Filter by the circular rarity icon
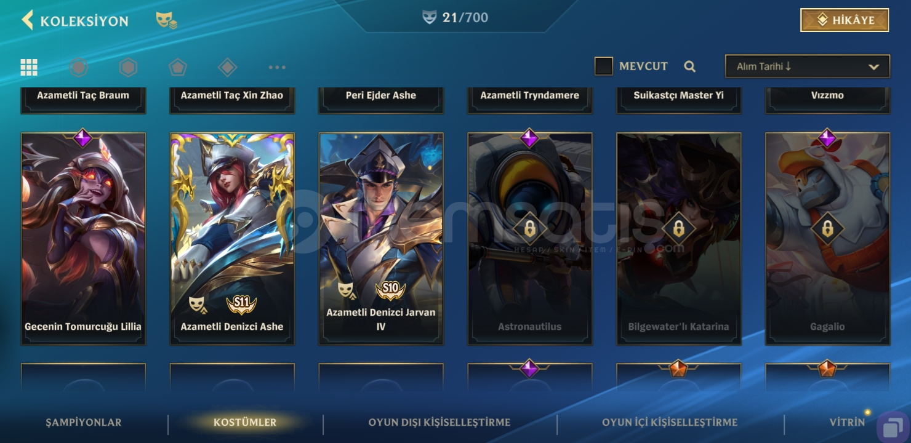Screen dimensions: 911x443 [79, 67]
